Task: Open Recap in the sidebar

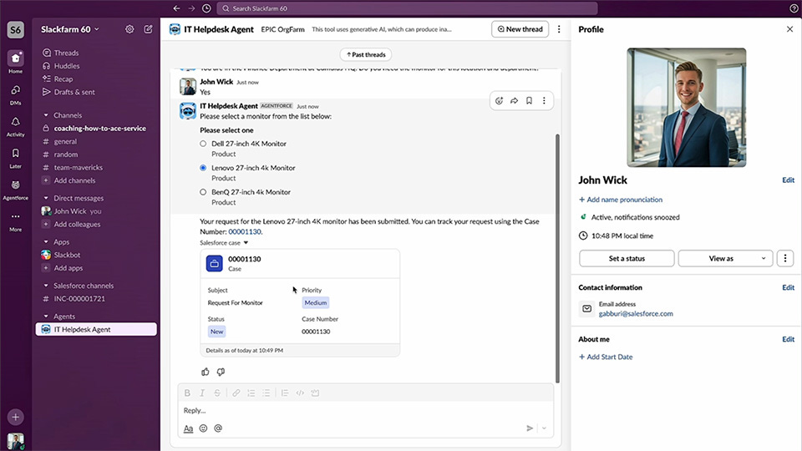Action: pyautogui.click(x=63, y=79)
